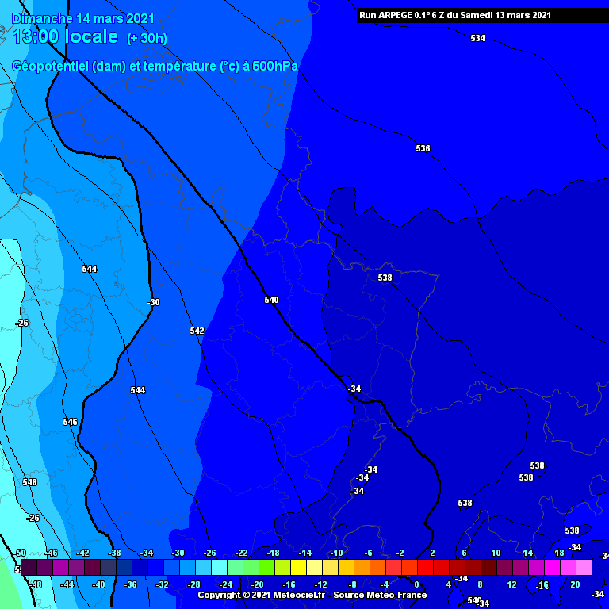Pick the yellow legend swatch between -14 and -12
Image resolution: width=609 pixels, height=609 pixels.
tap(314, 567)
